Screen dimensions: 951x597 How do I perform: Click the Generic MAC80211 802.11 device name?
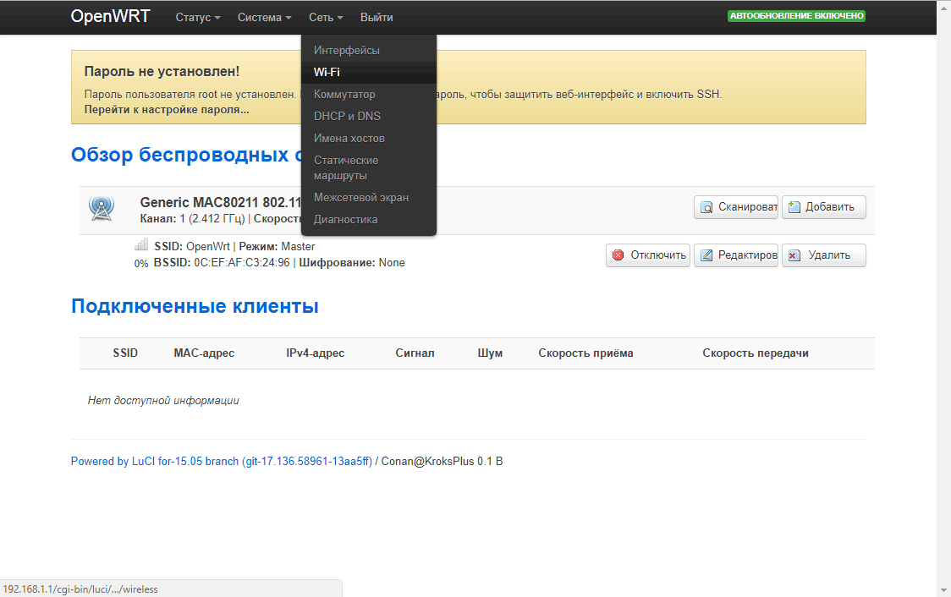[x=221, y=202]
